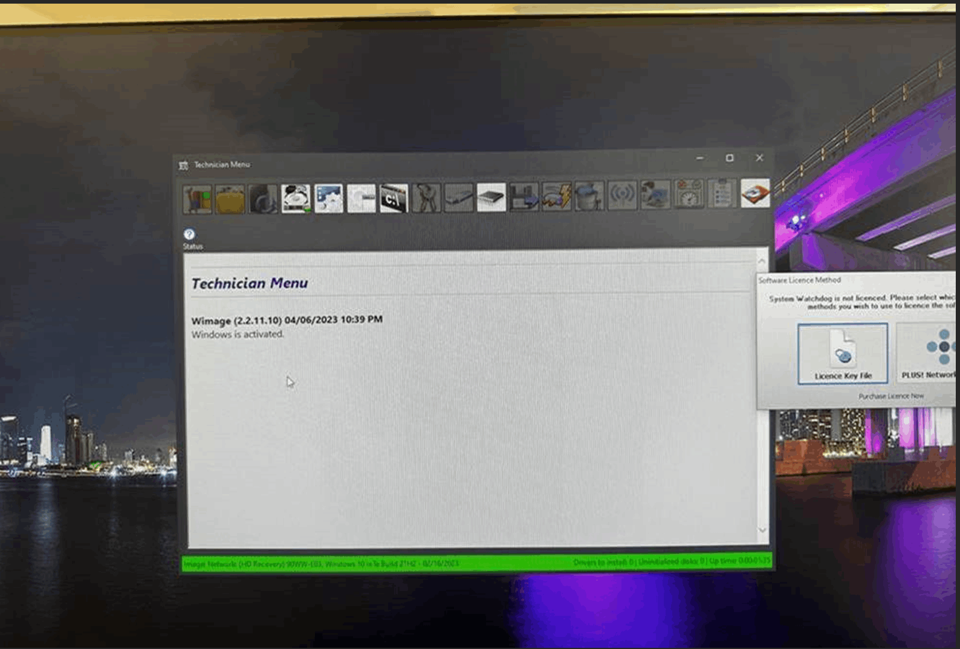Click the scroll up arrow in the Technician Menu pane
960x649 pixels.
(762, 261)
